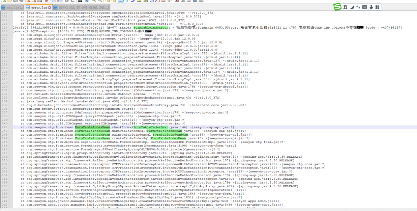Viewport: 417px width, 211px height.
Task: Open the IME soft keyboard icon
Action: tap(365, 7)
